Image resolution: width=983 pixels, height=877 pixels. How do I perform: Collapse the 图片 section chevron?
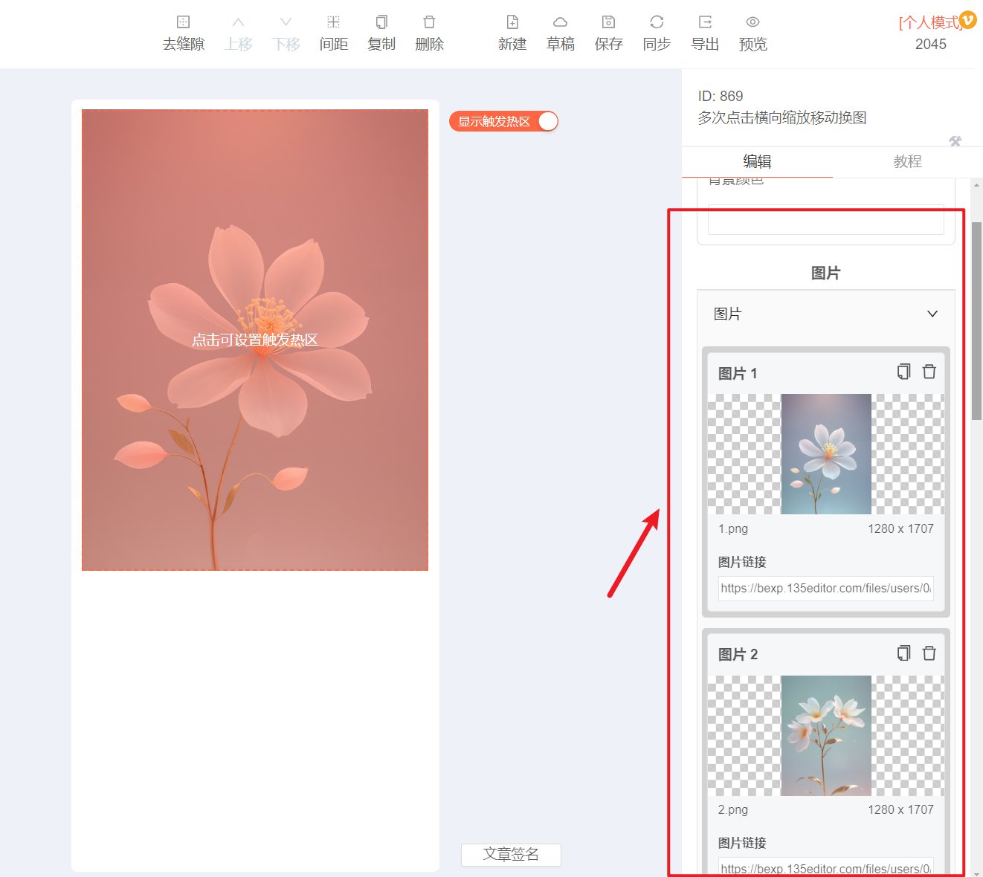[932, 314]
